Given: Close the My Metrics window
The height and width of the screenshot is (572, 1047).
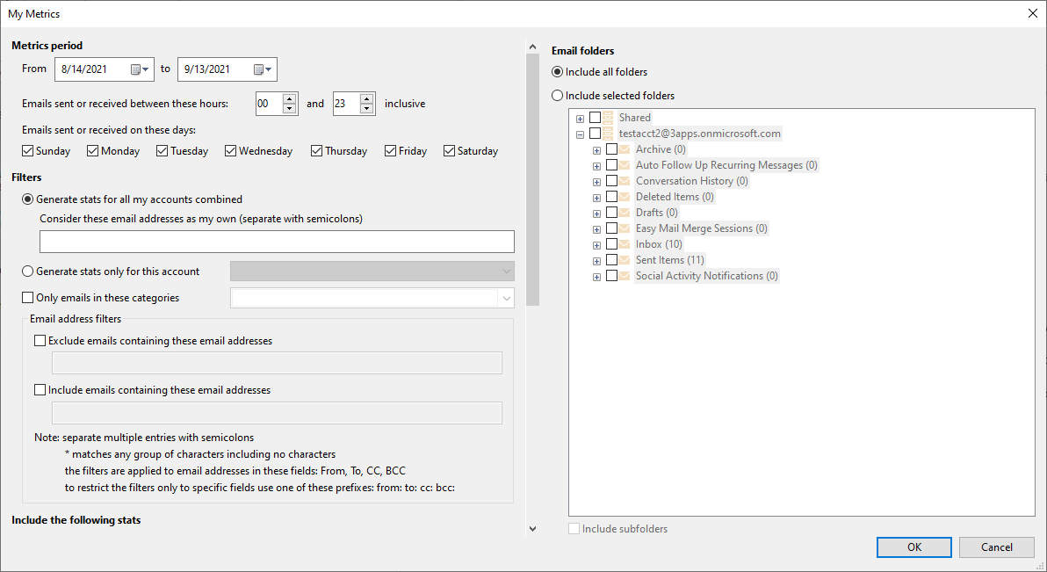Looking at the screenshot, I should coord(1032,13).
